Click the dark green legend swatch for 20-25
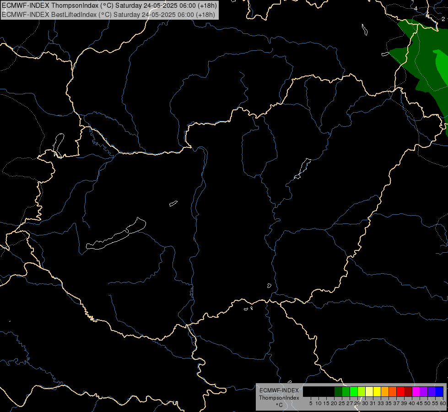The width and height of the screenshot is (448, 412). click(338, 391)
